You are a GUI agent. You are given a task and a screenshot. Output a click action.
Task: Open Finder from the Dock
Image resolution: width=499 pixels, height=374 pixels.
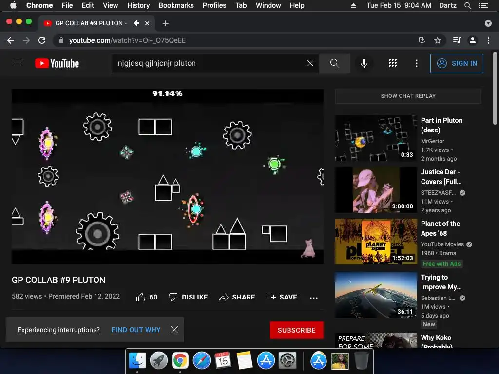pyautogui.click(x=137, y=361)
